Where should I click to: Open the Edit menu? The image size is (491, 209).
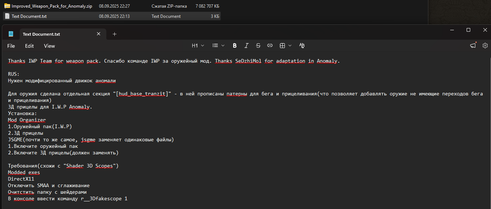point(30,46)
